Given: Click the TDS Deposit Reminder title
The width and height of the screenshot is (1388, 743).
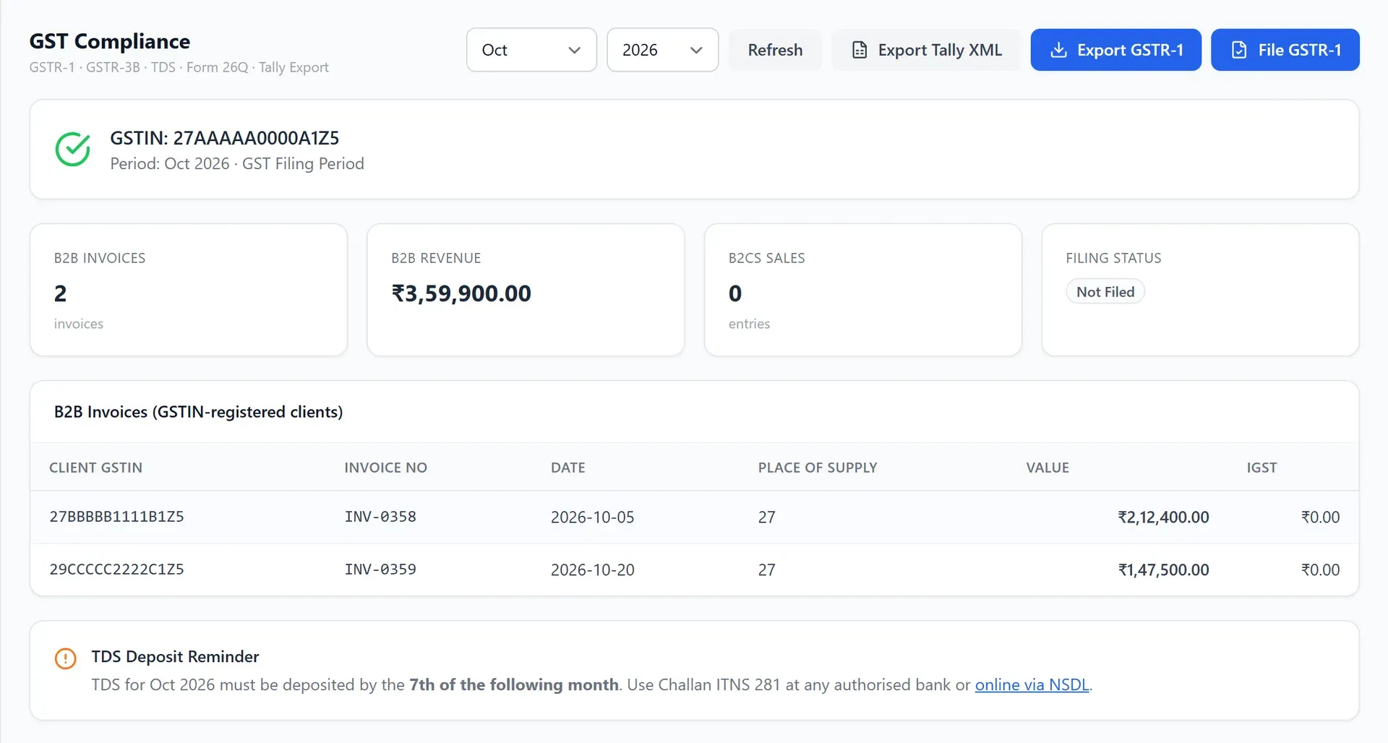Looking at the screenshot, I should point(175,656).
